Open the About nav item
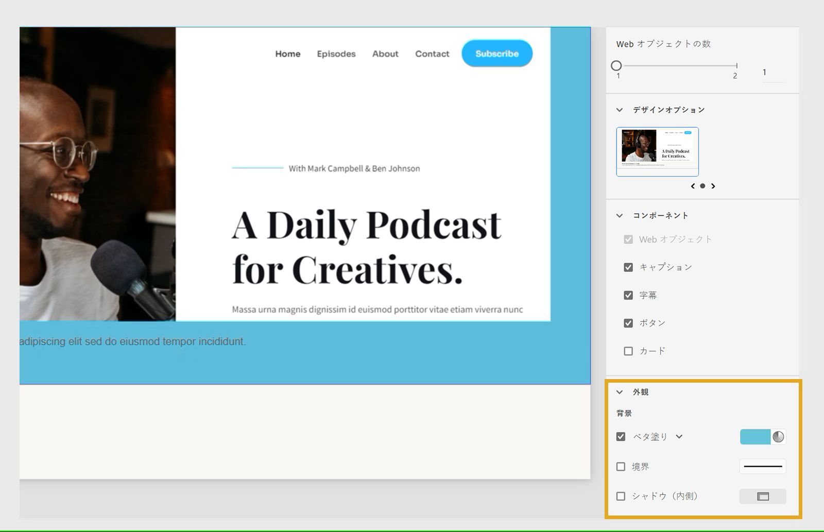Screen dimensions: 824x532 [x=385, y=54]
